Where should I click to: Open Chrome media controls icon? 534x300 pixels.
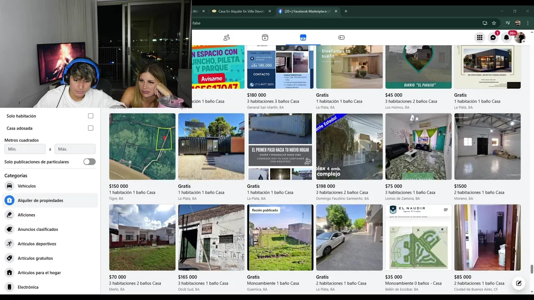(508, 23)
